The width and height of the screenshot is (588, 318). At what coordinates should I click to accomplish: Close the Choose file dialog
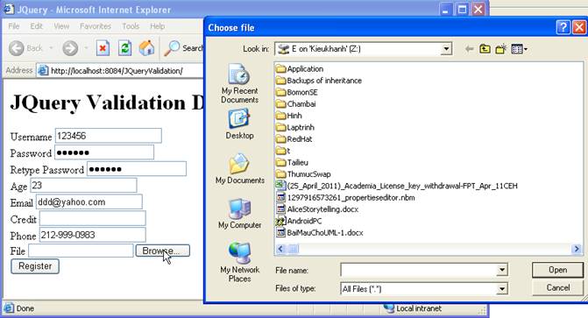580,27
